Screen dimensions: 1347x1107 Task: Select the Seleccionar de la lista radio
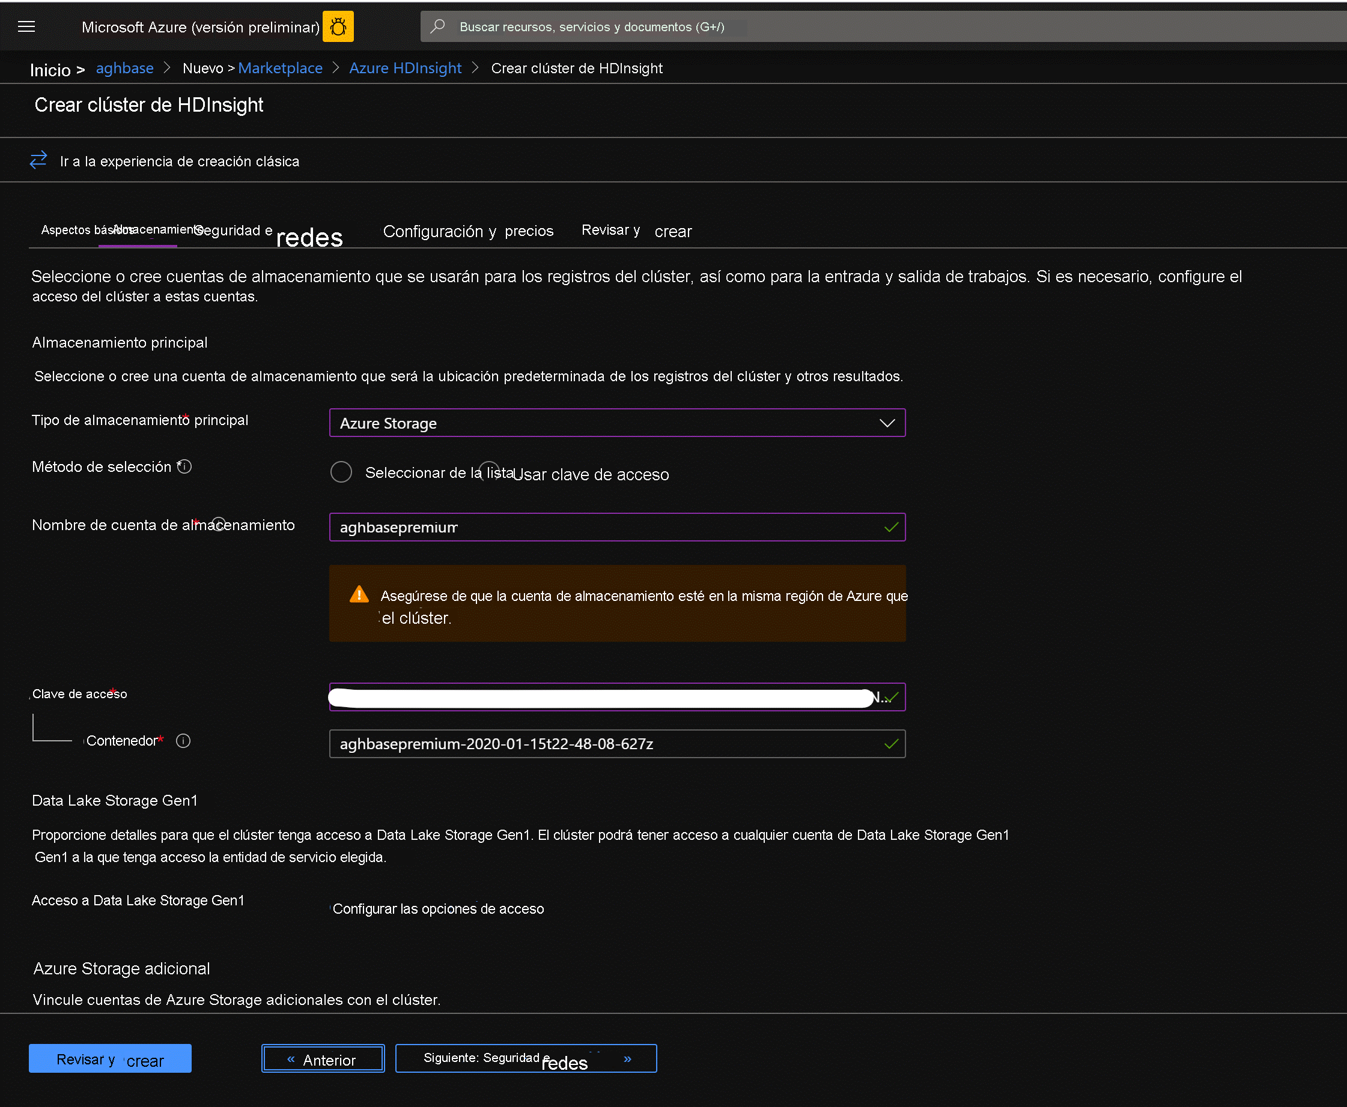click(341, 472)
